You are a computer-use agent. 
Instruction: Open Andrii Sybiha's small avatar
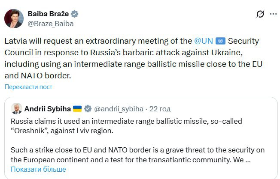coord(16,108)
